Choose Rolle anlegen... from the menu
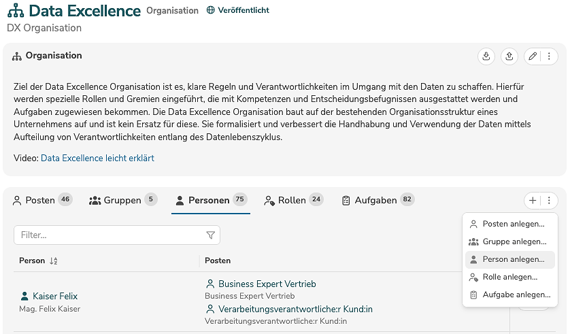This screenshot has height=334, width=570. tap(510, 277)
